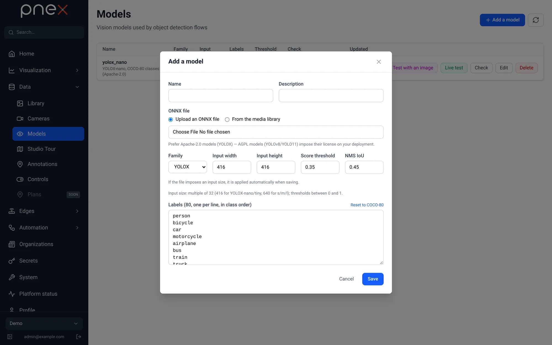
Task: Click the Add a model button
Action: (x=502, y=20)
